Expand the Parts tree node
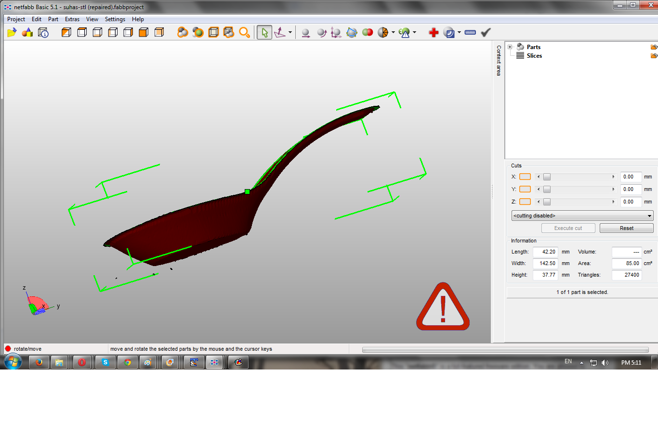The height and width of the screenshot is (433, 658). 510,47
